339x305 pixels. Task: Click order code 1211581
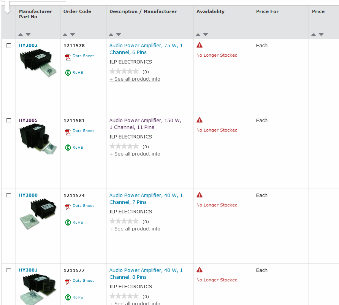74,121
